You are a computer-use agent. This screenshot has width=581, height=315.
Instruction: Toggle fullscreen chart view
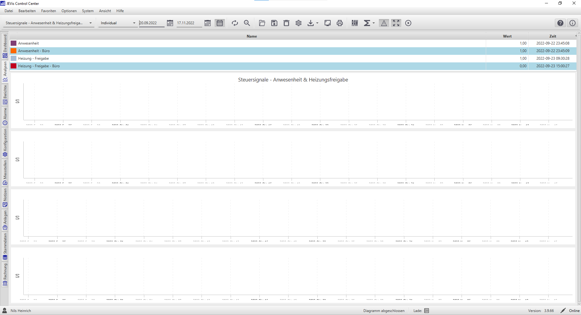click(x=396, y=23)
